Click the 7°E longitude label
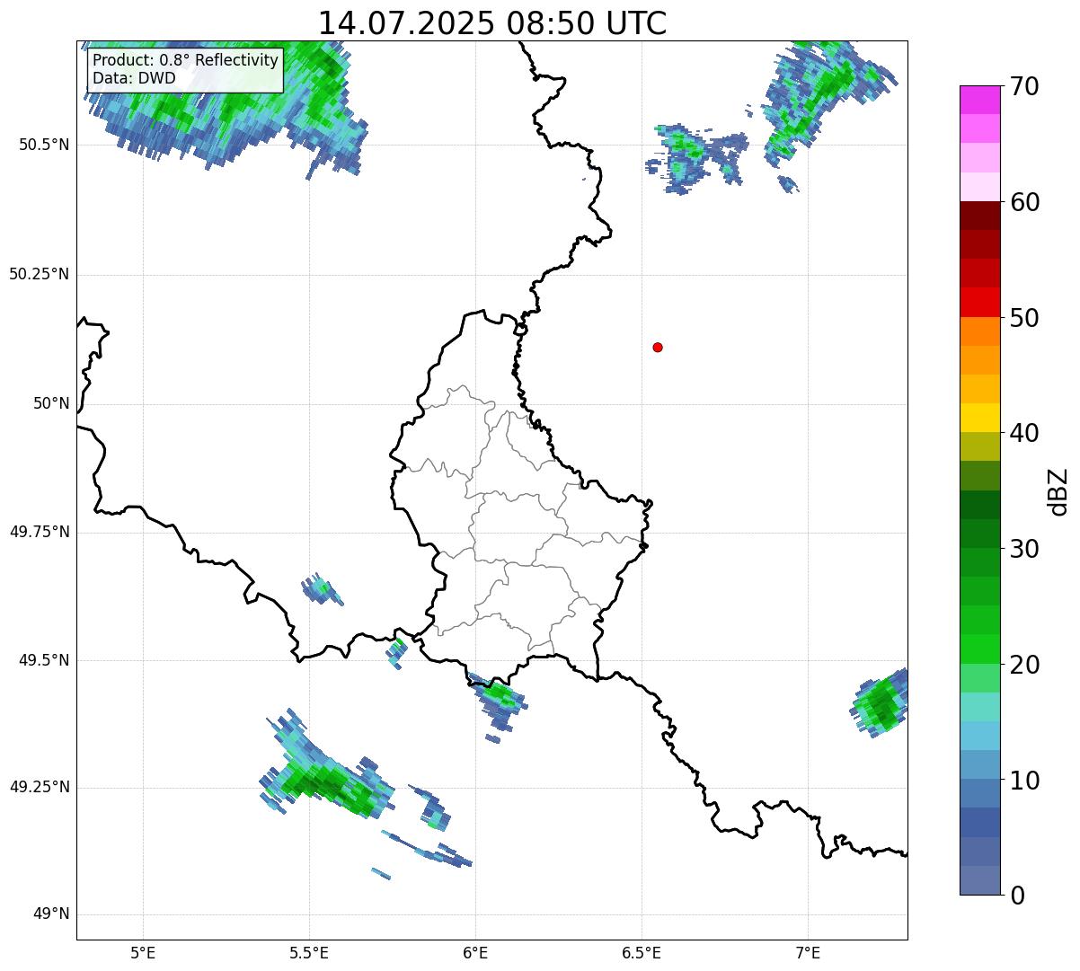1080x971 pixels. [808, 952]
